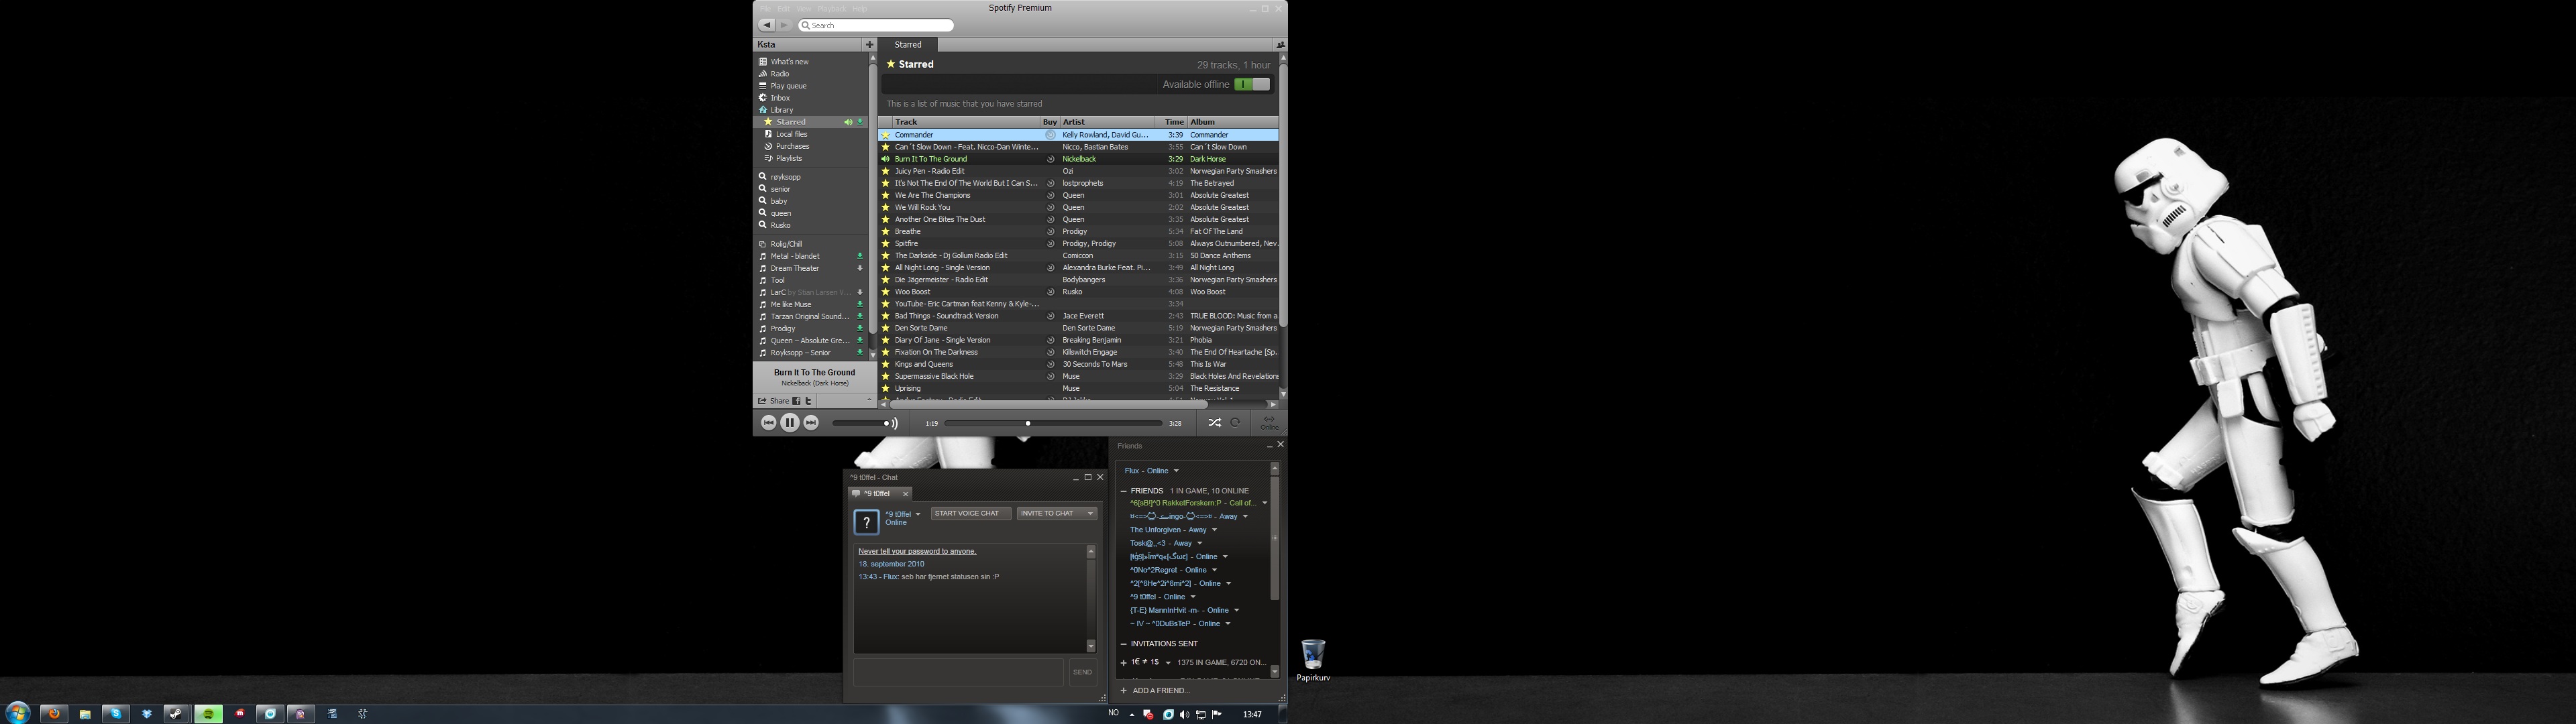
Task: Click buy icon for Woo Boost
Action: coord(1050,292)
